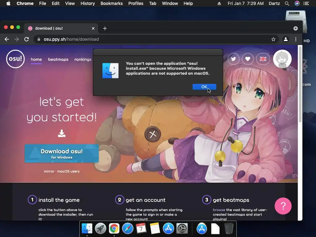Bookmark this page with the star icon
The height and width of the screenshot is (237, 316).
(273, 39)
